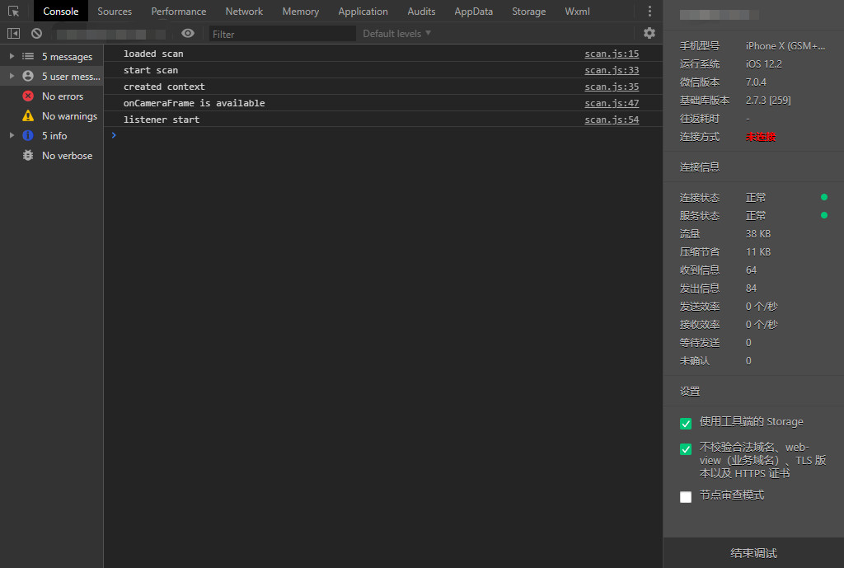Click the 设置 section header

click(690, 392)
